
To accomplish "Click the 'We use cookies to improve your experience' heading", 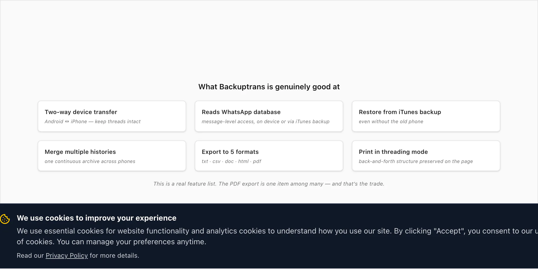I will 97,218.
